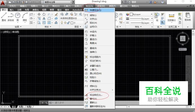This screenshot has width=195, height=112.
Task: Click the viewport label [-][俯视][二维线框]
Action: (x=10, y=32)
